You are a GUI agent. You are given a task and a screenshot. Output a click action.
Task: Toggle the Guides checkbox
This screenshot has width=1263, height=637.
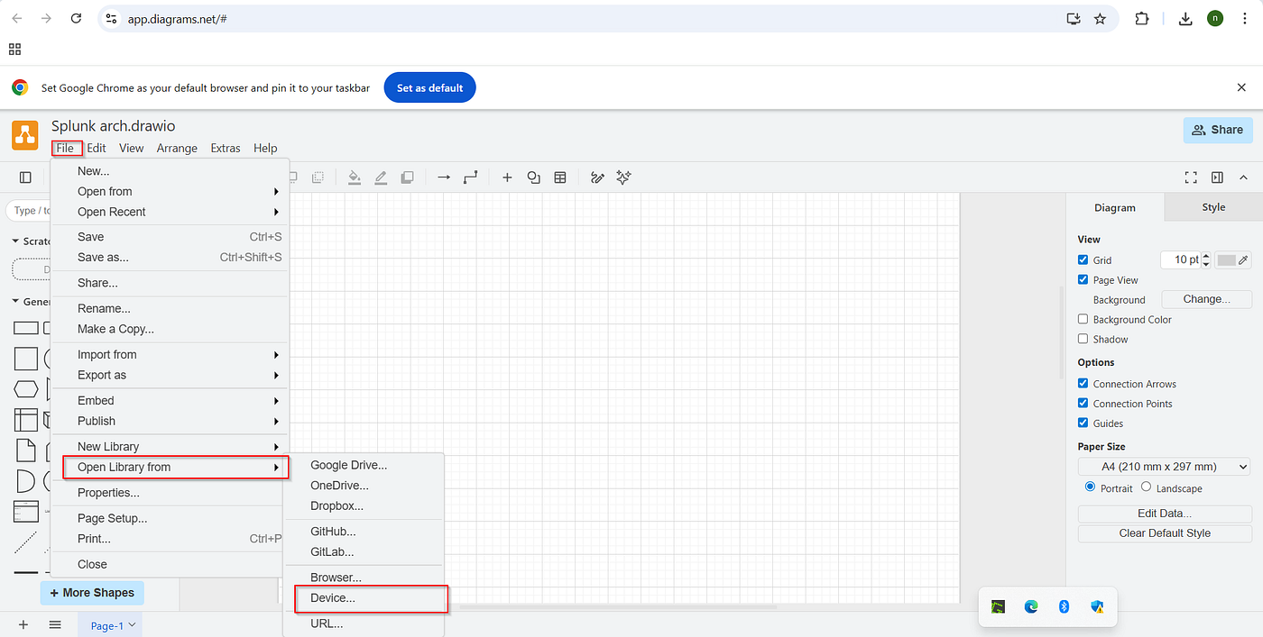(x=1083, y=423)
